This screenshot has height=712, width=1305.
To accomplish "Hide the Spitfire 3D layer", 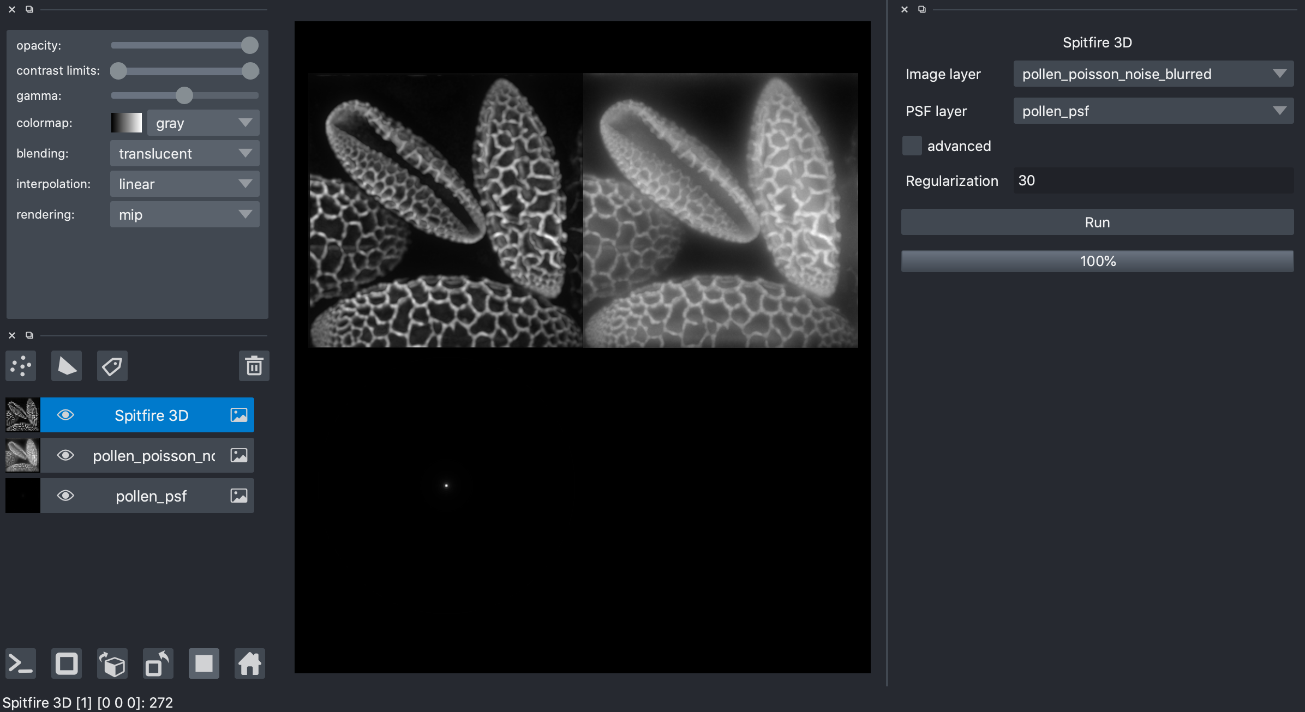I will (x=65, y=415).
